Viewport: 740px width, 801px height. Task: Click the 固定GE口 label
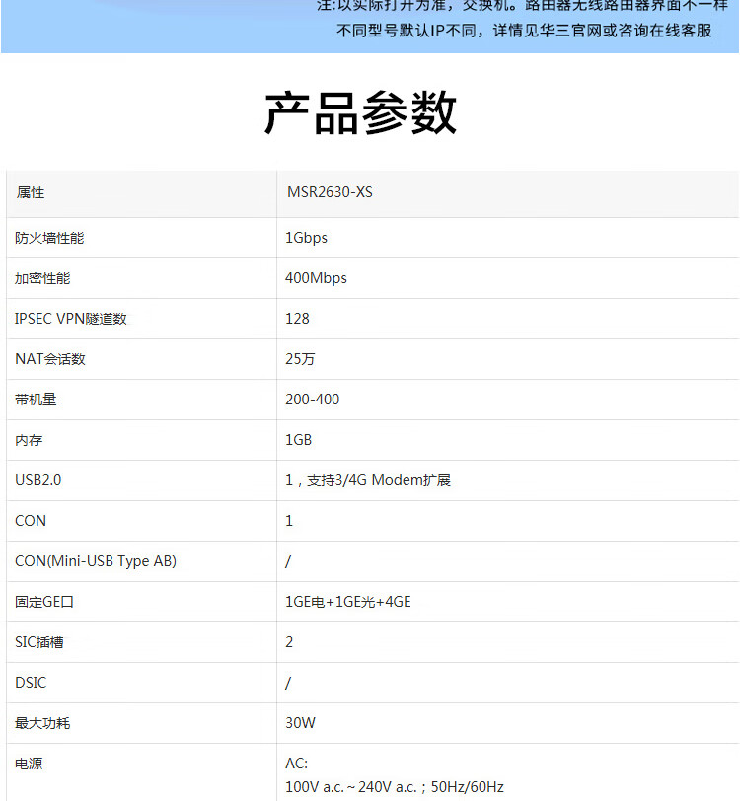pos(44,602)
